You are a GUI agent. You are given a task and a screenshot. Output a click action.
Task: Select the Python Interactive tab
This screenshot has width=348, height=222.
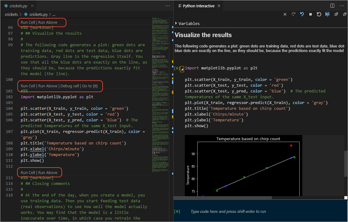pos(199,5)
